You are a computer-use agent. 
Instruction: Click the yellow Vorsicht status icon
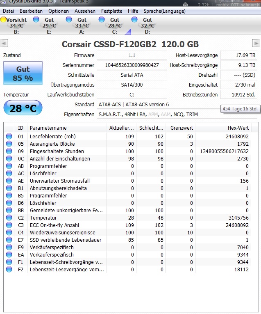coord(3,19)
